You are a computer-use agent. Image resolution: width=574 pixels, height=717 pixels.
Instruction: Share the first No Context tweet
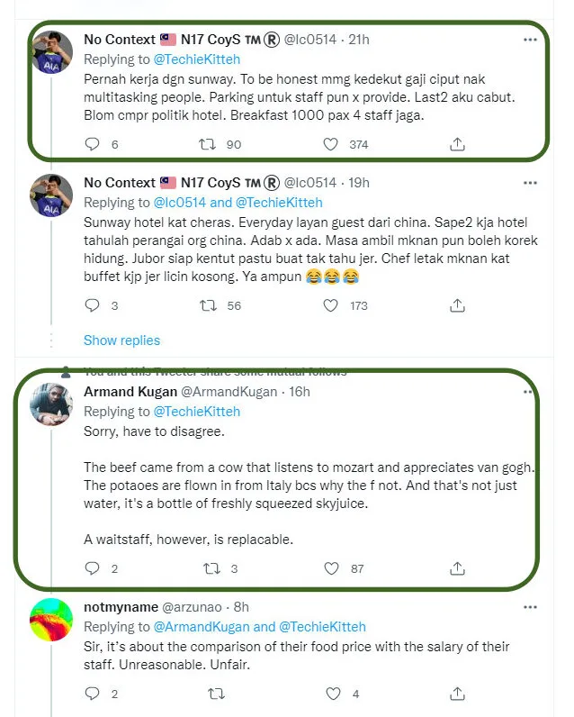coord(457,144)
